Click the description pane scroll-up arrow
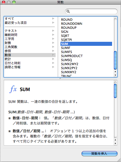Image resolution: width=121 pixels, height=162 pixels. [x=115, y=140]
